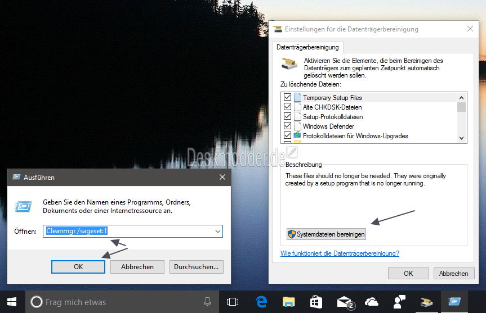Toggle the Temporary Setup Files checkbox

(287, 97)
